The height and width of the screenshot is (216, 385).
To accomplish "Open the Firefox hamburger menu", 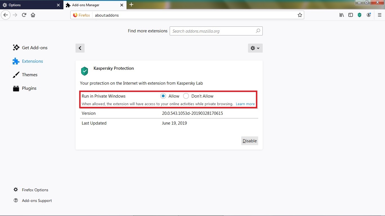I will [379, 15].
